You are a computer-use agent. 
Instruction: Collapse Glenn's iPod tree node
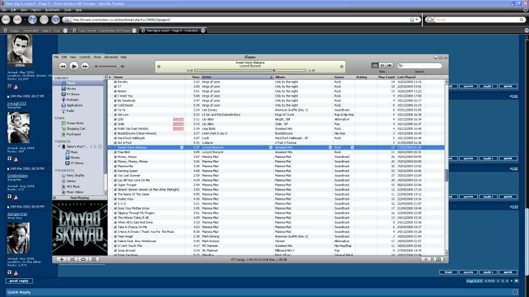point(60,146)
